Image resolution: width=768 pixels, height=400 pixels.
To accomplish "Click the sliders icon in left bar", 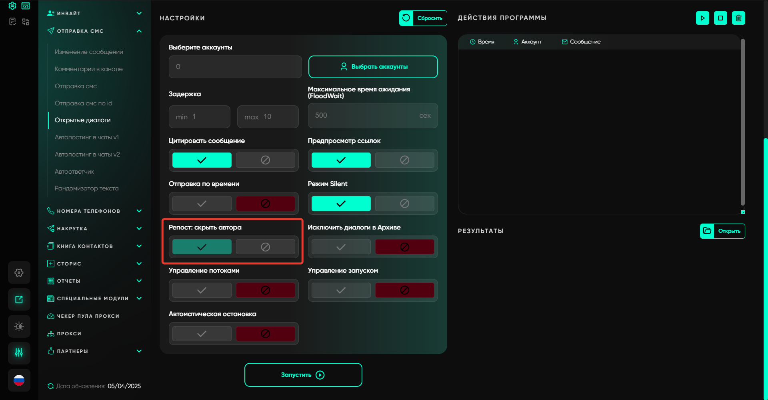I will 19,352.
